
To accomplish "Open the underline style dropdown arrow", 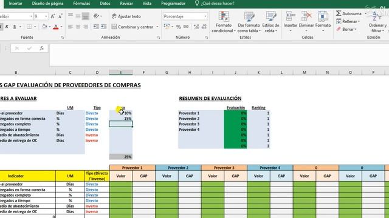I will click(x=20, y=27).
